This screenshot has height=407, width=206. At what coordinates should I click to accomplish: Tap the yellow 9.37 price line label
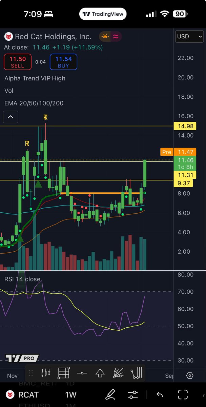point(183,183)
